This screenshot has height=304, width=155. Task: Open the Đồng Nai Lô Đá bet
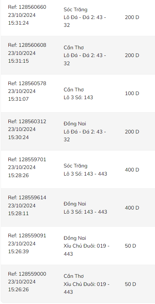click(x=85, y=132)
